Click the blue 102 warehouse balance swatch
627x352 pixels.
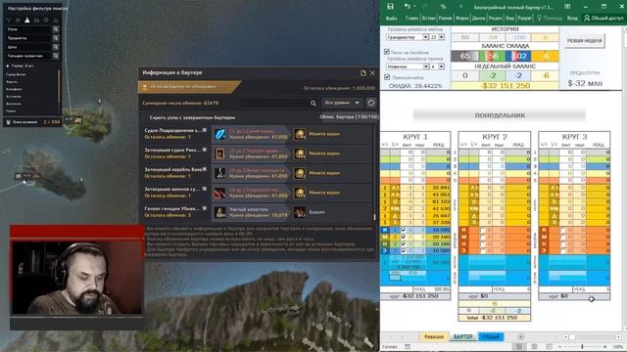(x=518, y=57)
